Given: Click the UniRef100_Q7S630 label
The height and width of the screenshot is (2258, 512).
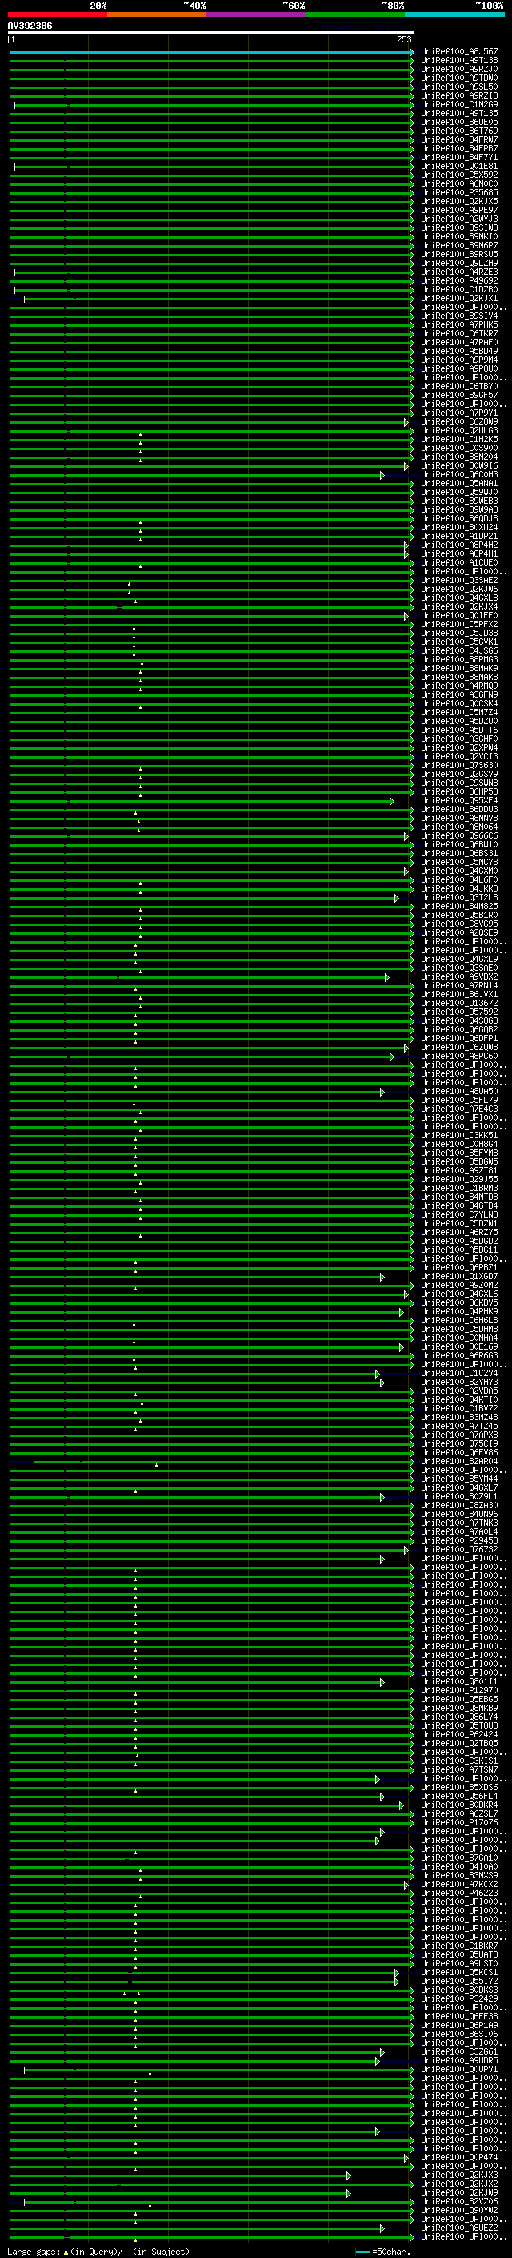Looking at the screenshot, I should (x=459, y=766).
